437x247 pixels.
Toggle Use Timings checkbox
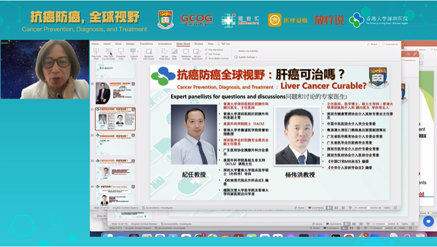click(206, 54)
